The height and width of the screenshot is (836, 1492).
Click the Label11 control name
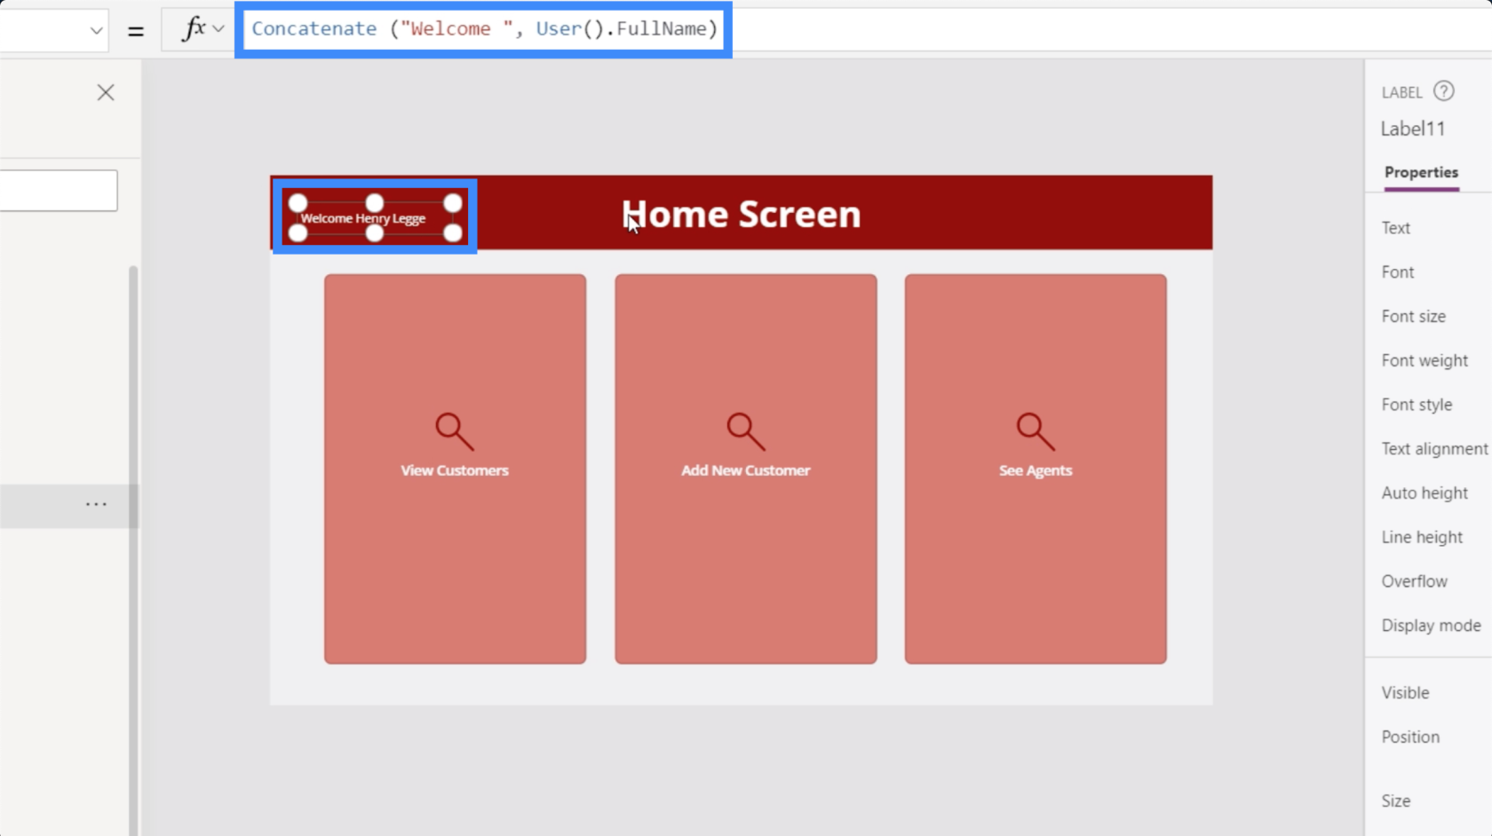[x=1412, y=130]
